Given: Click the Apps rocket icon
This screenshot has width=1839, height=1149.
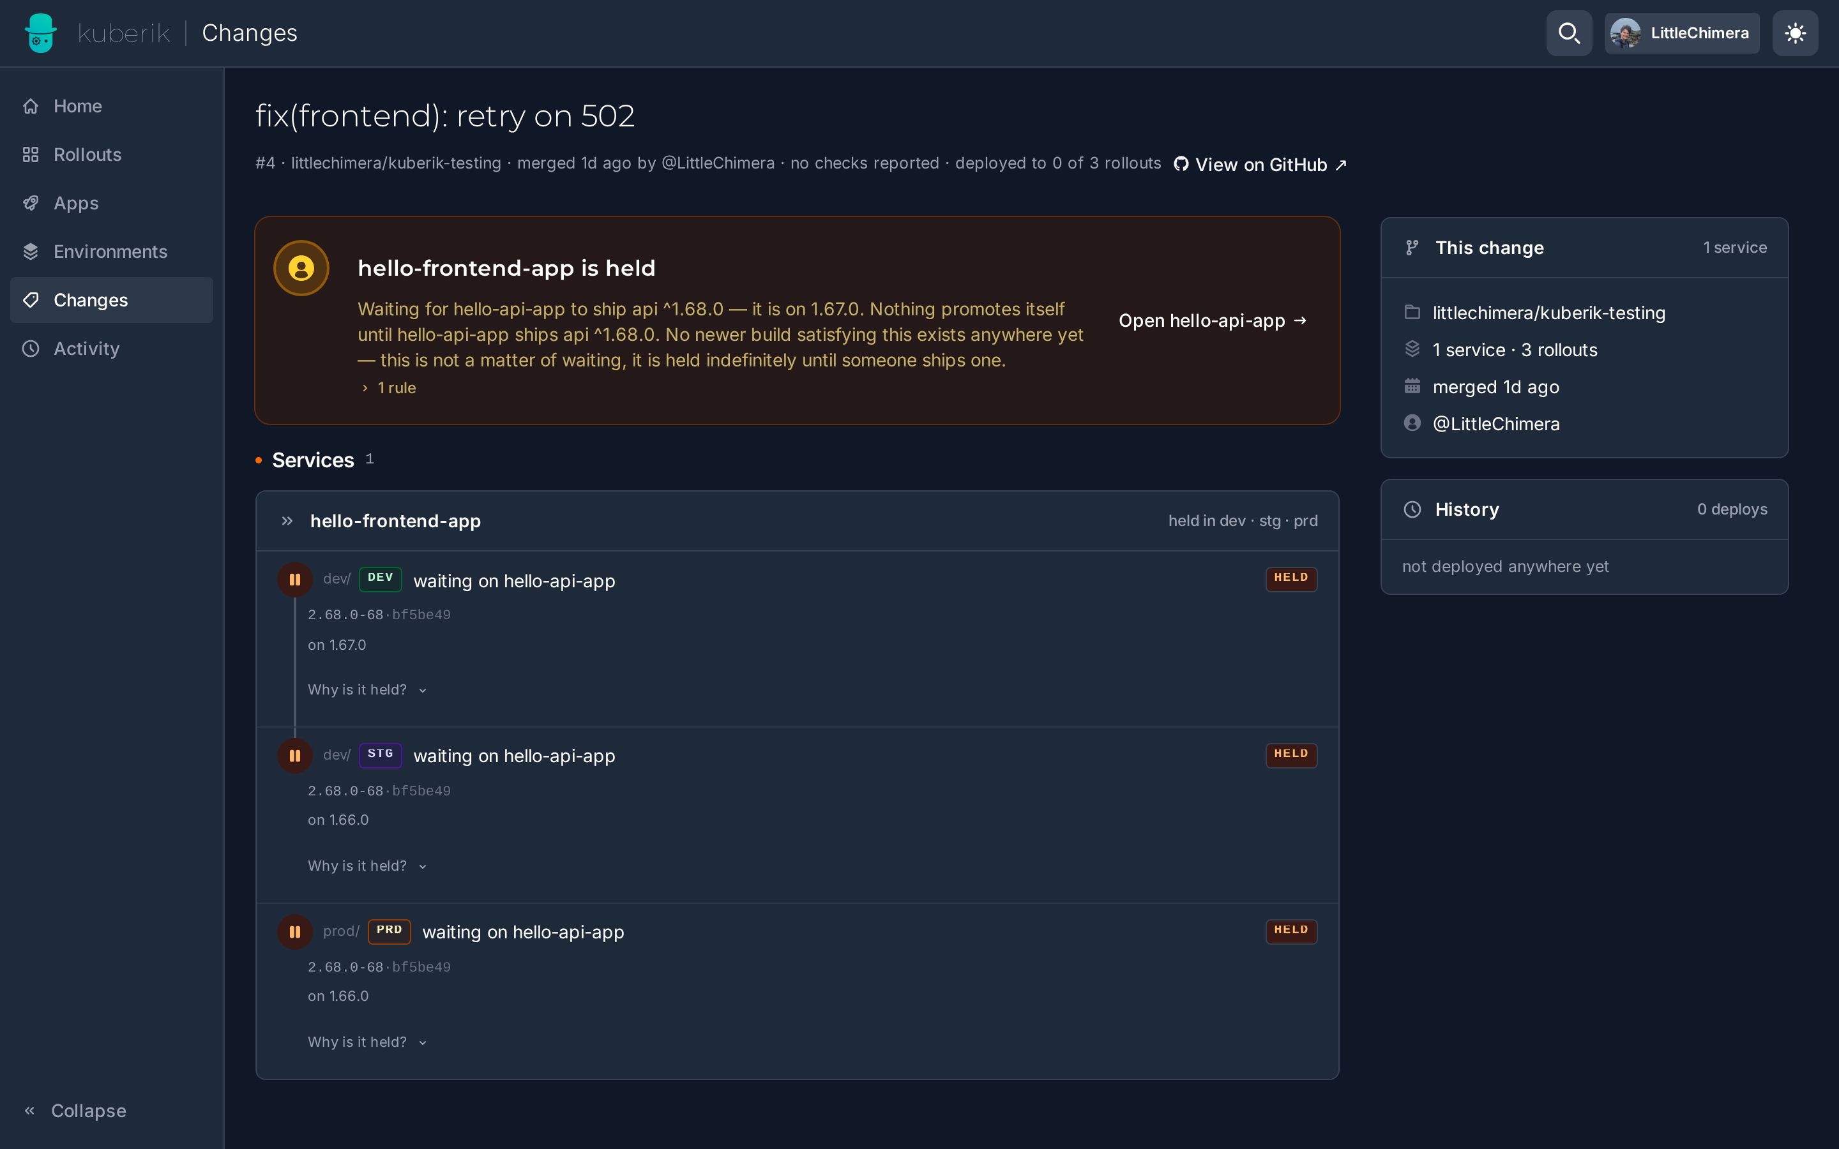Looking at the screenshot, I should click(x=31, y=203).
